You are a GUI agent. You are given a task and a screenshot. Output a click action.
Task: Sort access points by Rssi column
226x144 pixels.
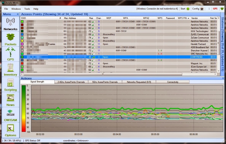(x=91, y=18)
